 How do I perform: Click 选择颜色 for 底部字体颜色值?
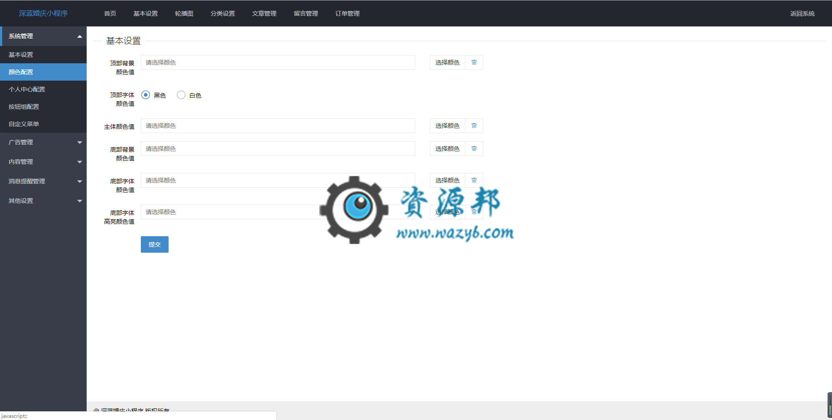(448, 180)
